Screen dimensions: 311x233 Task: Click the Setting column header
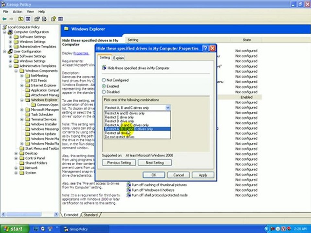(x=178, y=40)
